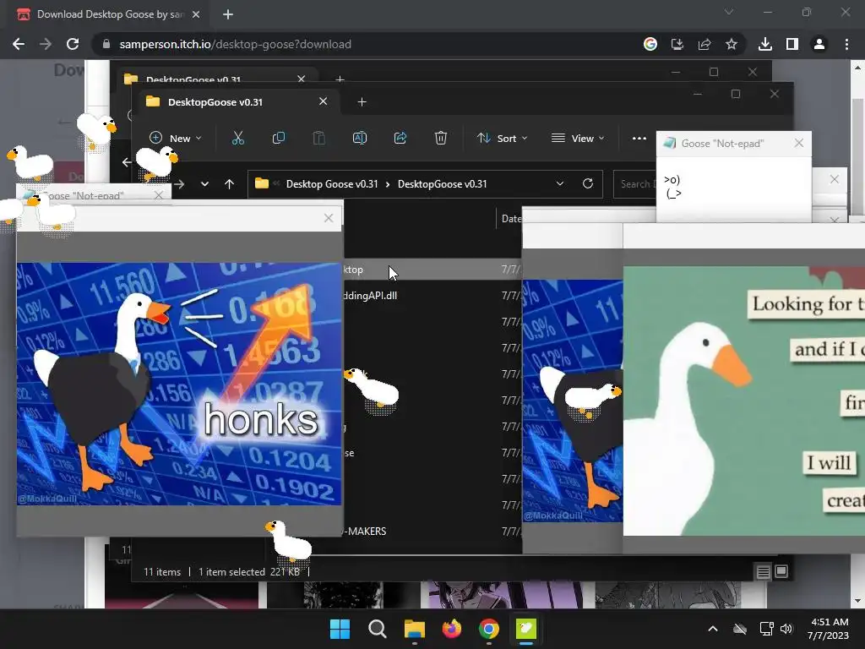This screenshot has width=865, height=649.
Task: Bookmark this page with the star icon
Action: coord(732,44)
